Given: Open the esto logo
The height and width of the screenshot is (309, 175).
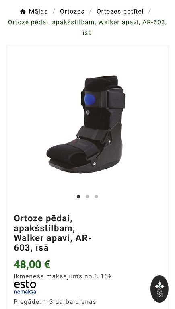Looking at the screenshot, I should [25, 285].
